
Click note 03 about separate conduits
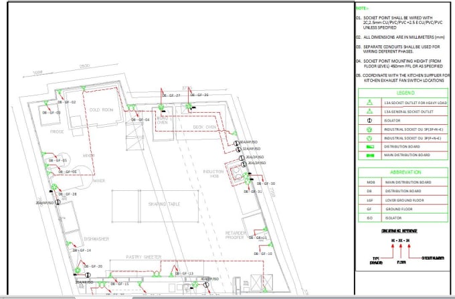[x=398, y=49]
